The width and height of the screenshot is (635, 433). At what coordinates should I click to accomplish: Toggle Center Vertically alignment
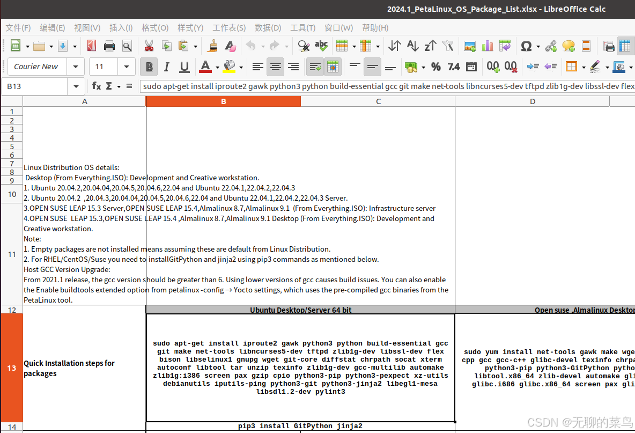tap(372, 67)
